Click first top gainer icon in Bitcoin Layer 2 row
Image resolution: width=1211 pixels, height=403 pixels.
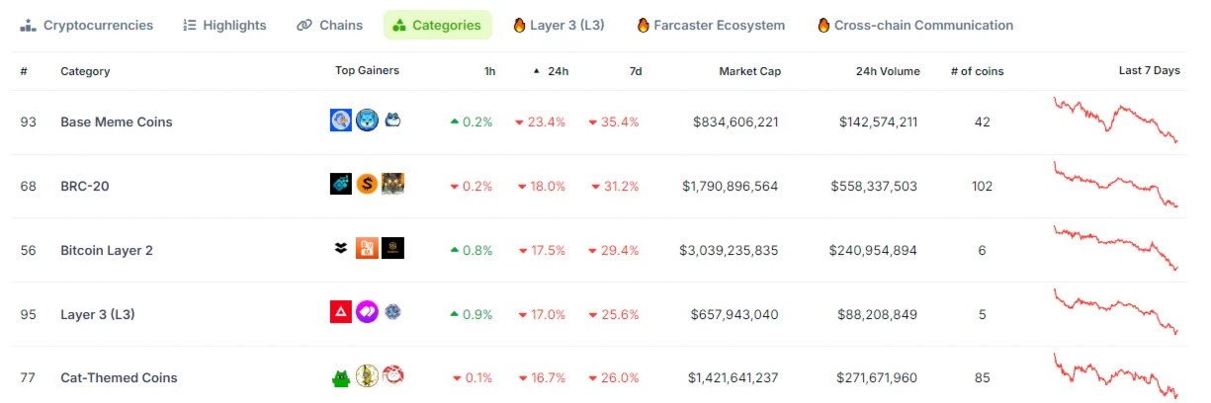pyautogui.click(x=341, y=249)
